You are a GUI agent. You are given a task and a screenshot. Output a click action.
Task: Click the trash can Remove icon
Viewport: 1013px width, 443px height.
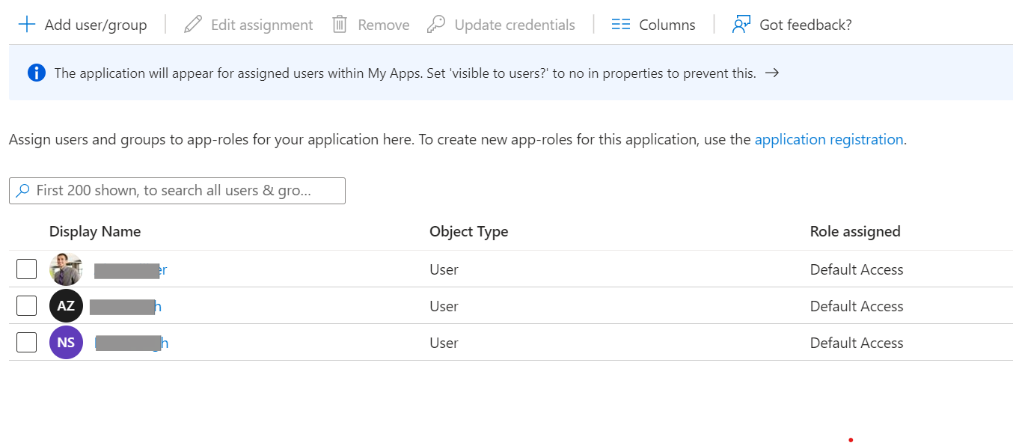coord(340,25)
